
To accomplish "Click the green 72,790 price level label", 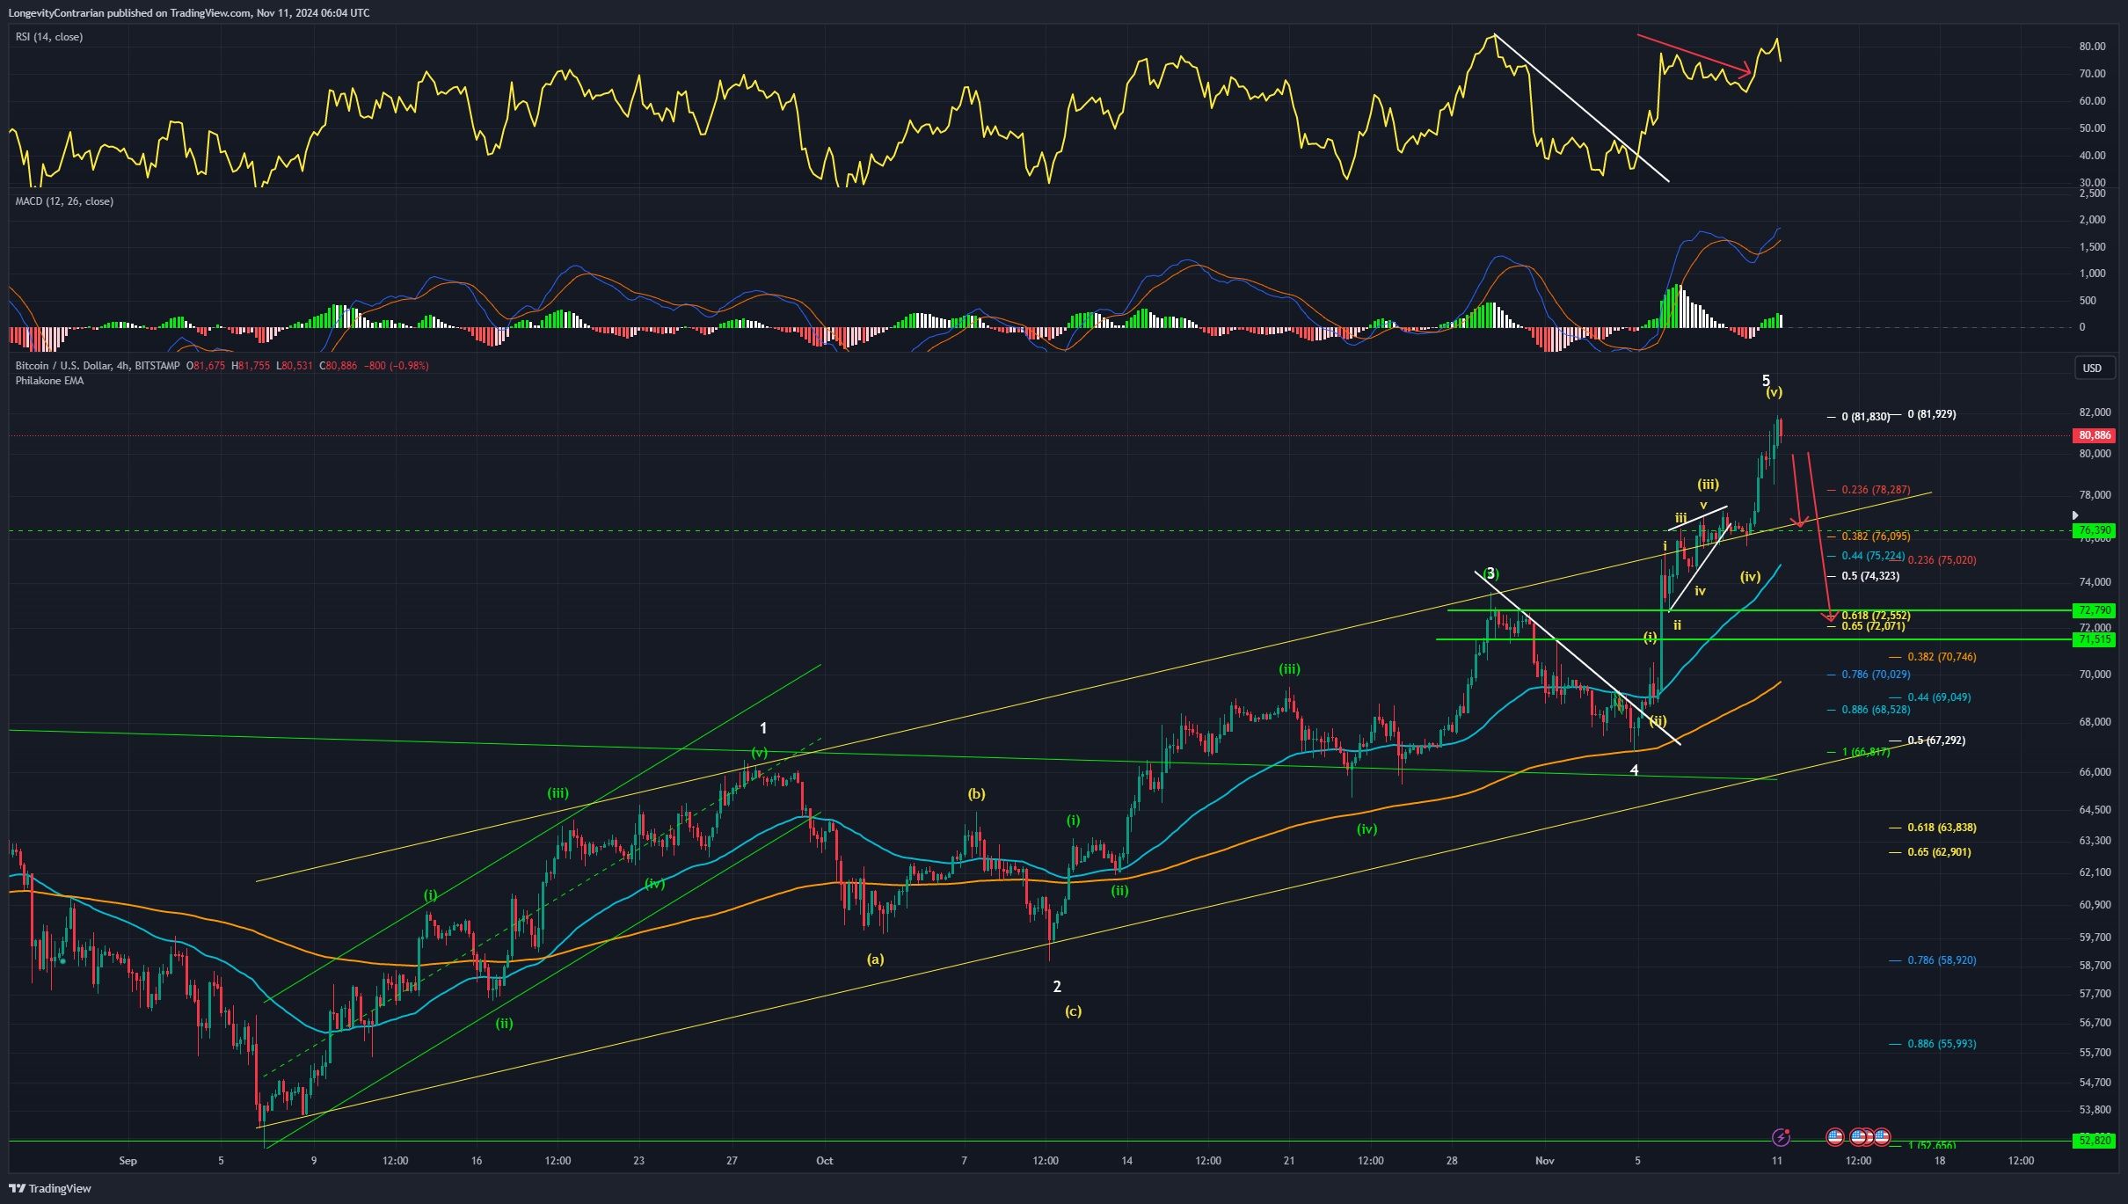I will coord(2094,610).
